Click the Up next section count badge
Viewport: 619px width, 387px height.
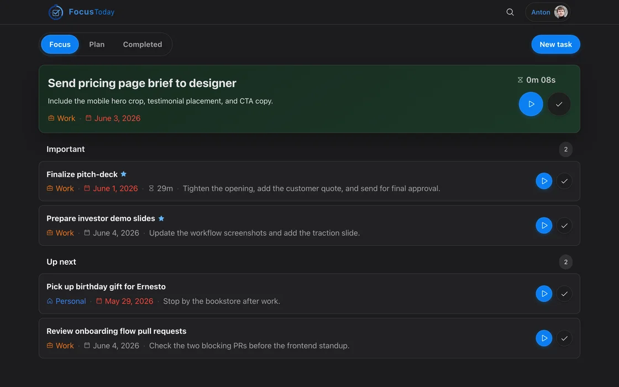[x=566, y=262]
